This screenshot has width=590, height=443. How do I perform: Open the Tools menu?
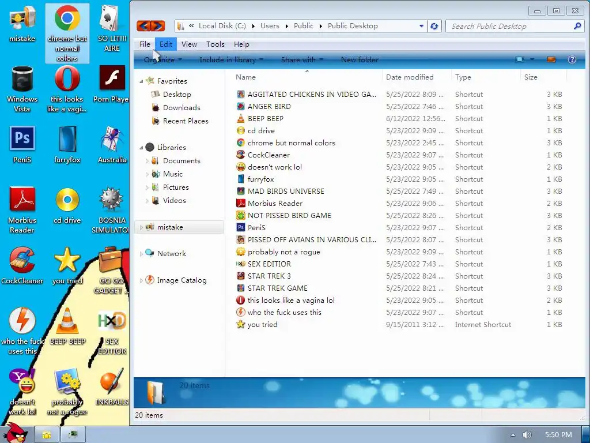215,44
